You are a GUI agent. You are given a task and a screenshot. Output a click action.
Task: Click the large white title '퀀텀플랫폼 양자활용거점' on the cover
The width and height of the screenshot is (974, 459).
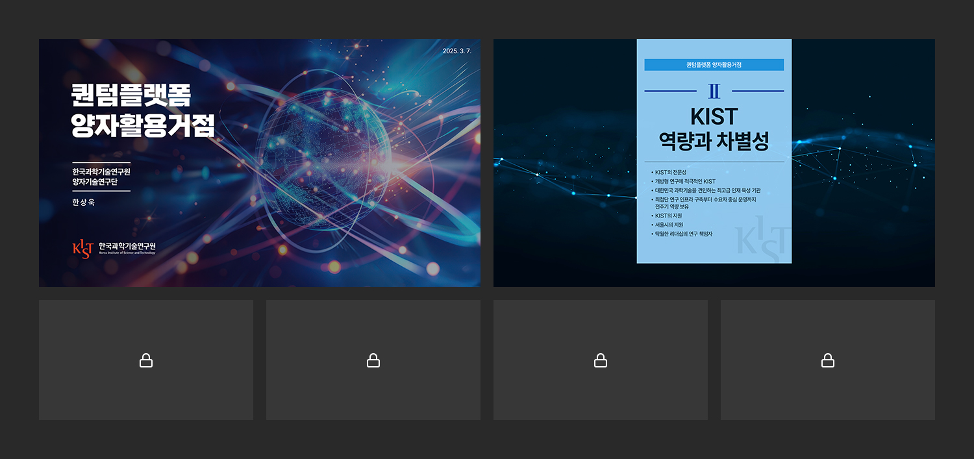pos(143,110)
